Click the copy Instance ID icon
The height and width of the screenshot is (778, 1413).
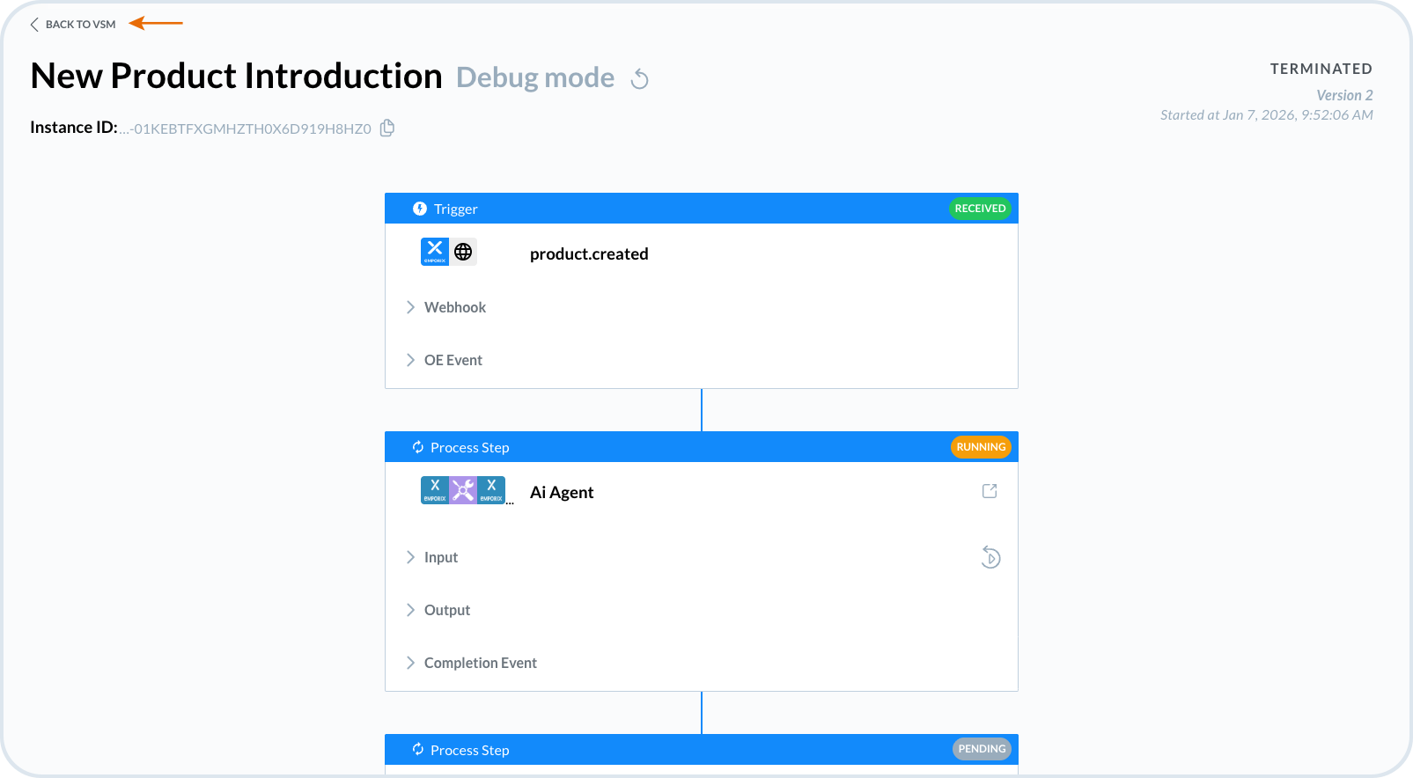387,128
